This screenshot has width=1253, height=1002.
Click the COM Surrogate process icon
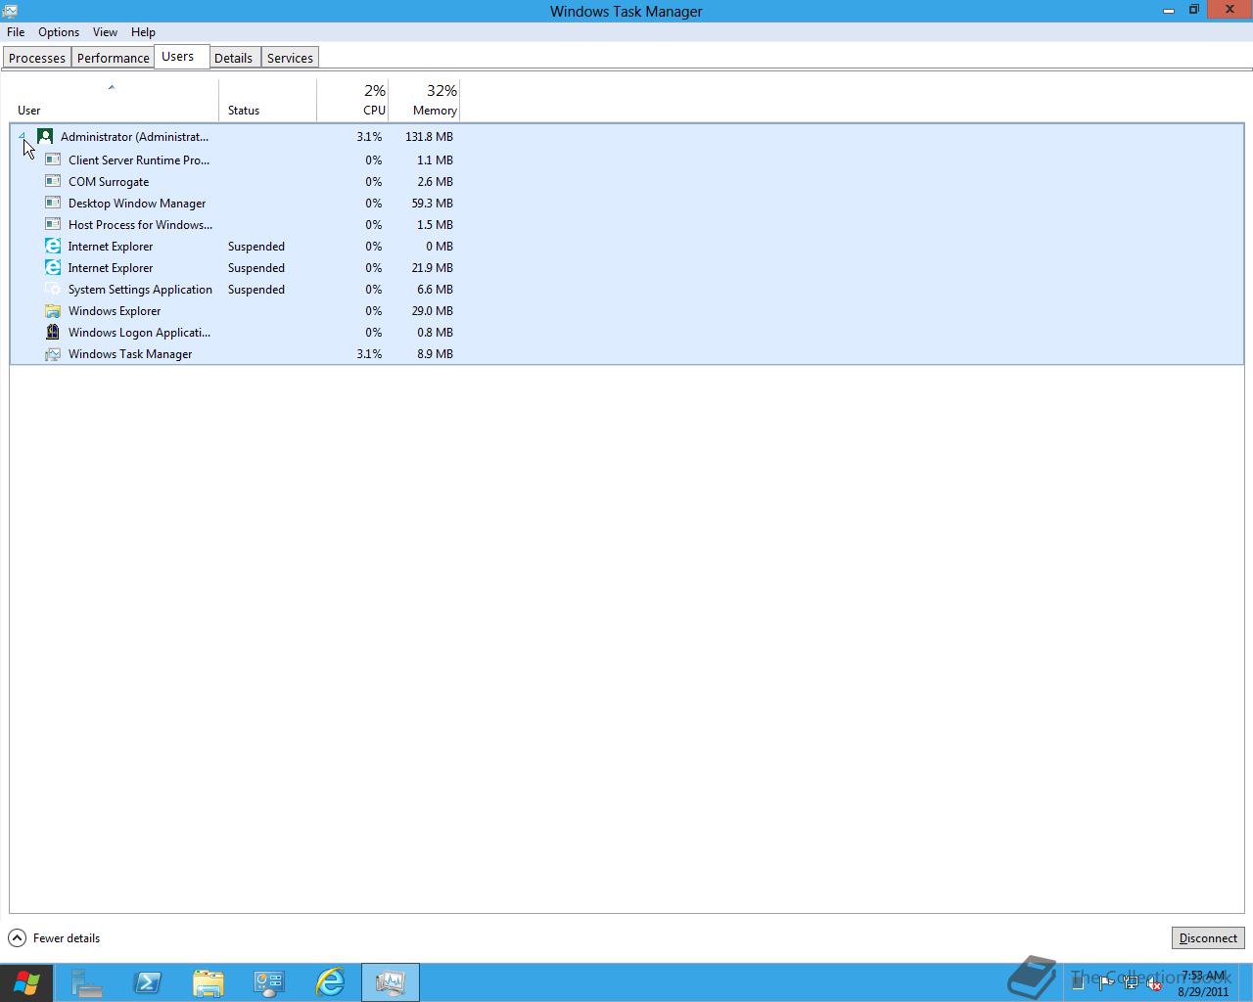point(53,181)
